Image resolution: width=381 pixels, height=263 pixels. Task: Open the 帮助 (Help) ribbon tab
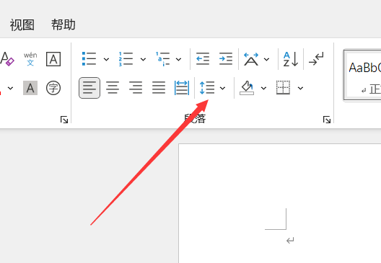coord(63,24)
